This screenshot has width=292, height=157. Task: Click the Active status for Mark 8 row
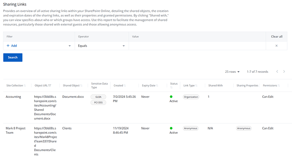174,131
